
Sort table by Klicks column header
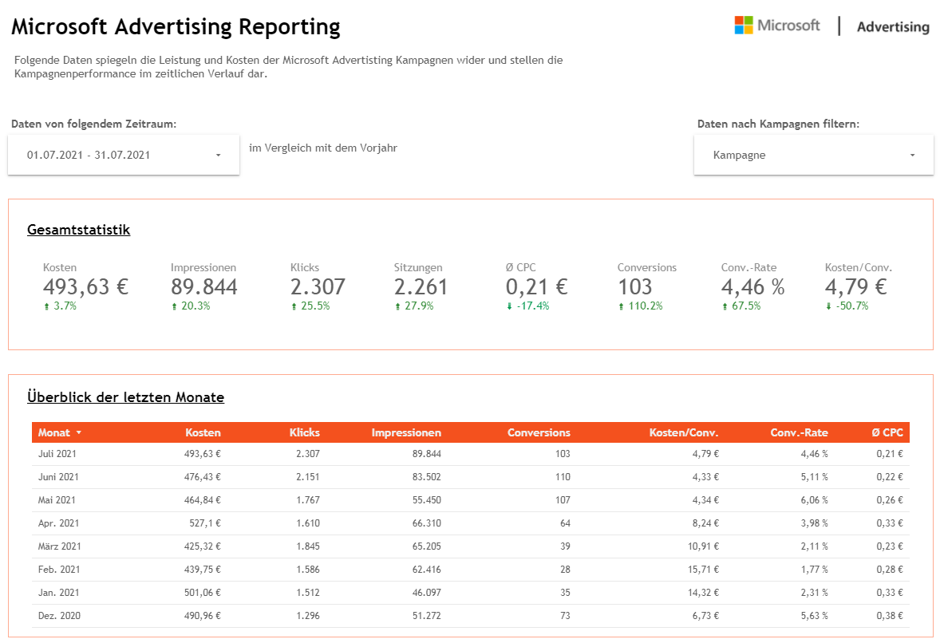coord(305,432)
